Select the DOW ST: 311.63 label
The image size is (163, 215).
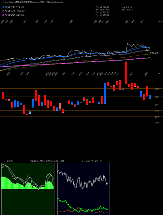14,7
